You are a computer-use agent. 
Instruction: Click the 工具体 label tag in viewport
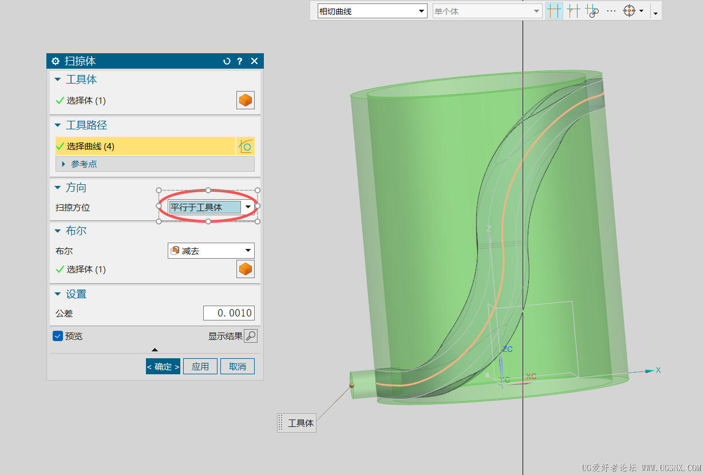(301, 423)
